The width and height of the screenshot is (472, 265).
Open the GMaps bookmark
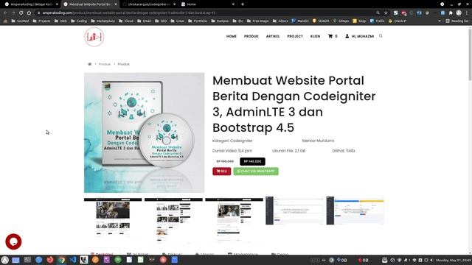point(341,21)
